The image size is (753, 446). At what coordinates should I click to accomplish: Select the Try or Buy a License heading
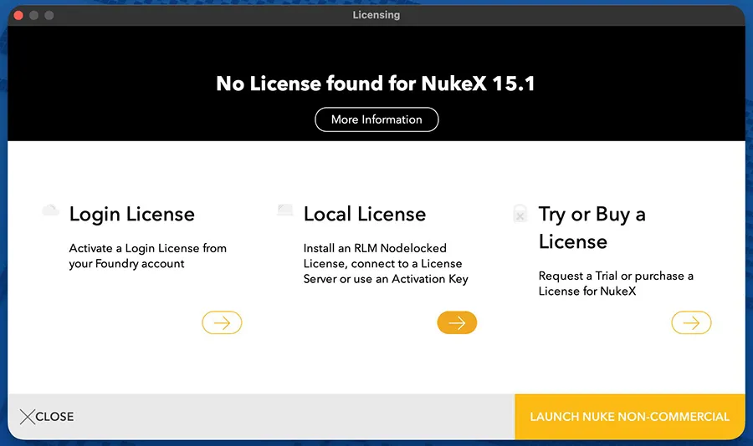click(592, 228)
